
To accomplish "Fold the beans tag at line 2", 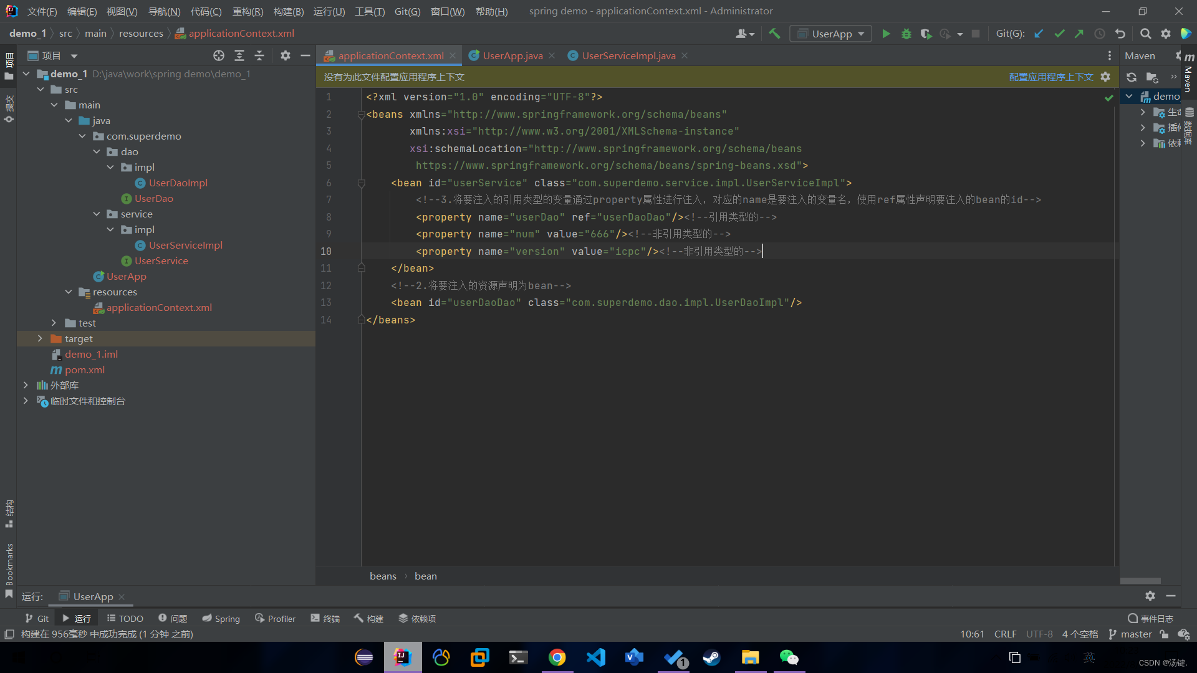I will click(361, 115).
